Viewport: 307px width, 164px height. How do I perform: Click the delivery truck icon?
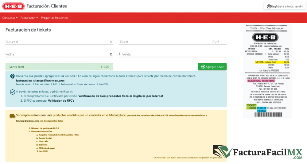tap(12, 116)
